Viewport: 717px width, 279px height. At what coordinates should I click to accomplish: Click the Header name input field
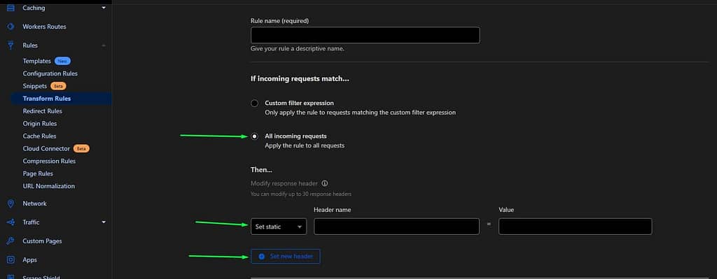[396, 227]
